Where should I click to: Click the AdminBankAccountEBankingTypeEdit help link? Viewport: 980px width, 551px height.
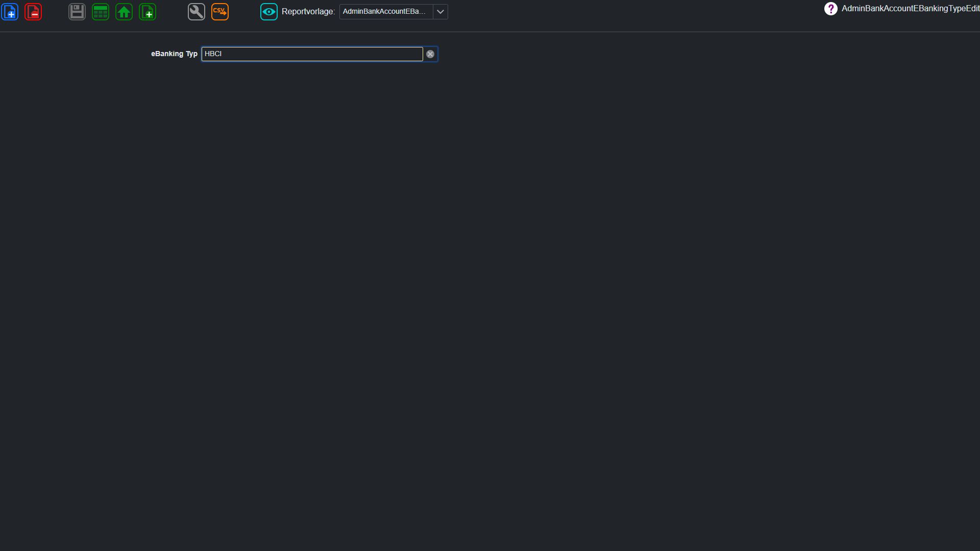pyautogui.click(x=911, y=9)
